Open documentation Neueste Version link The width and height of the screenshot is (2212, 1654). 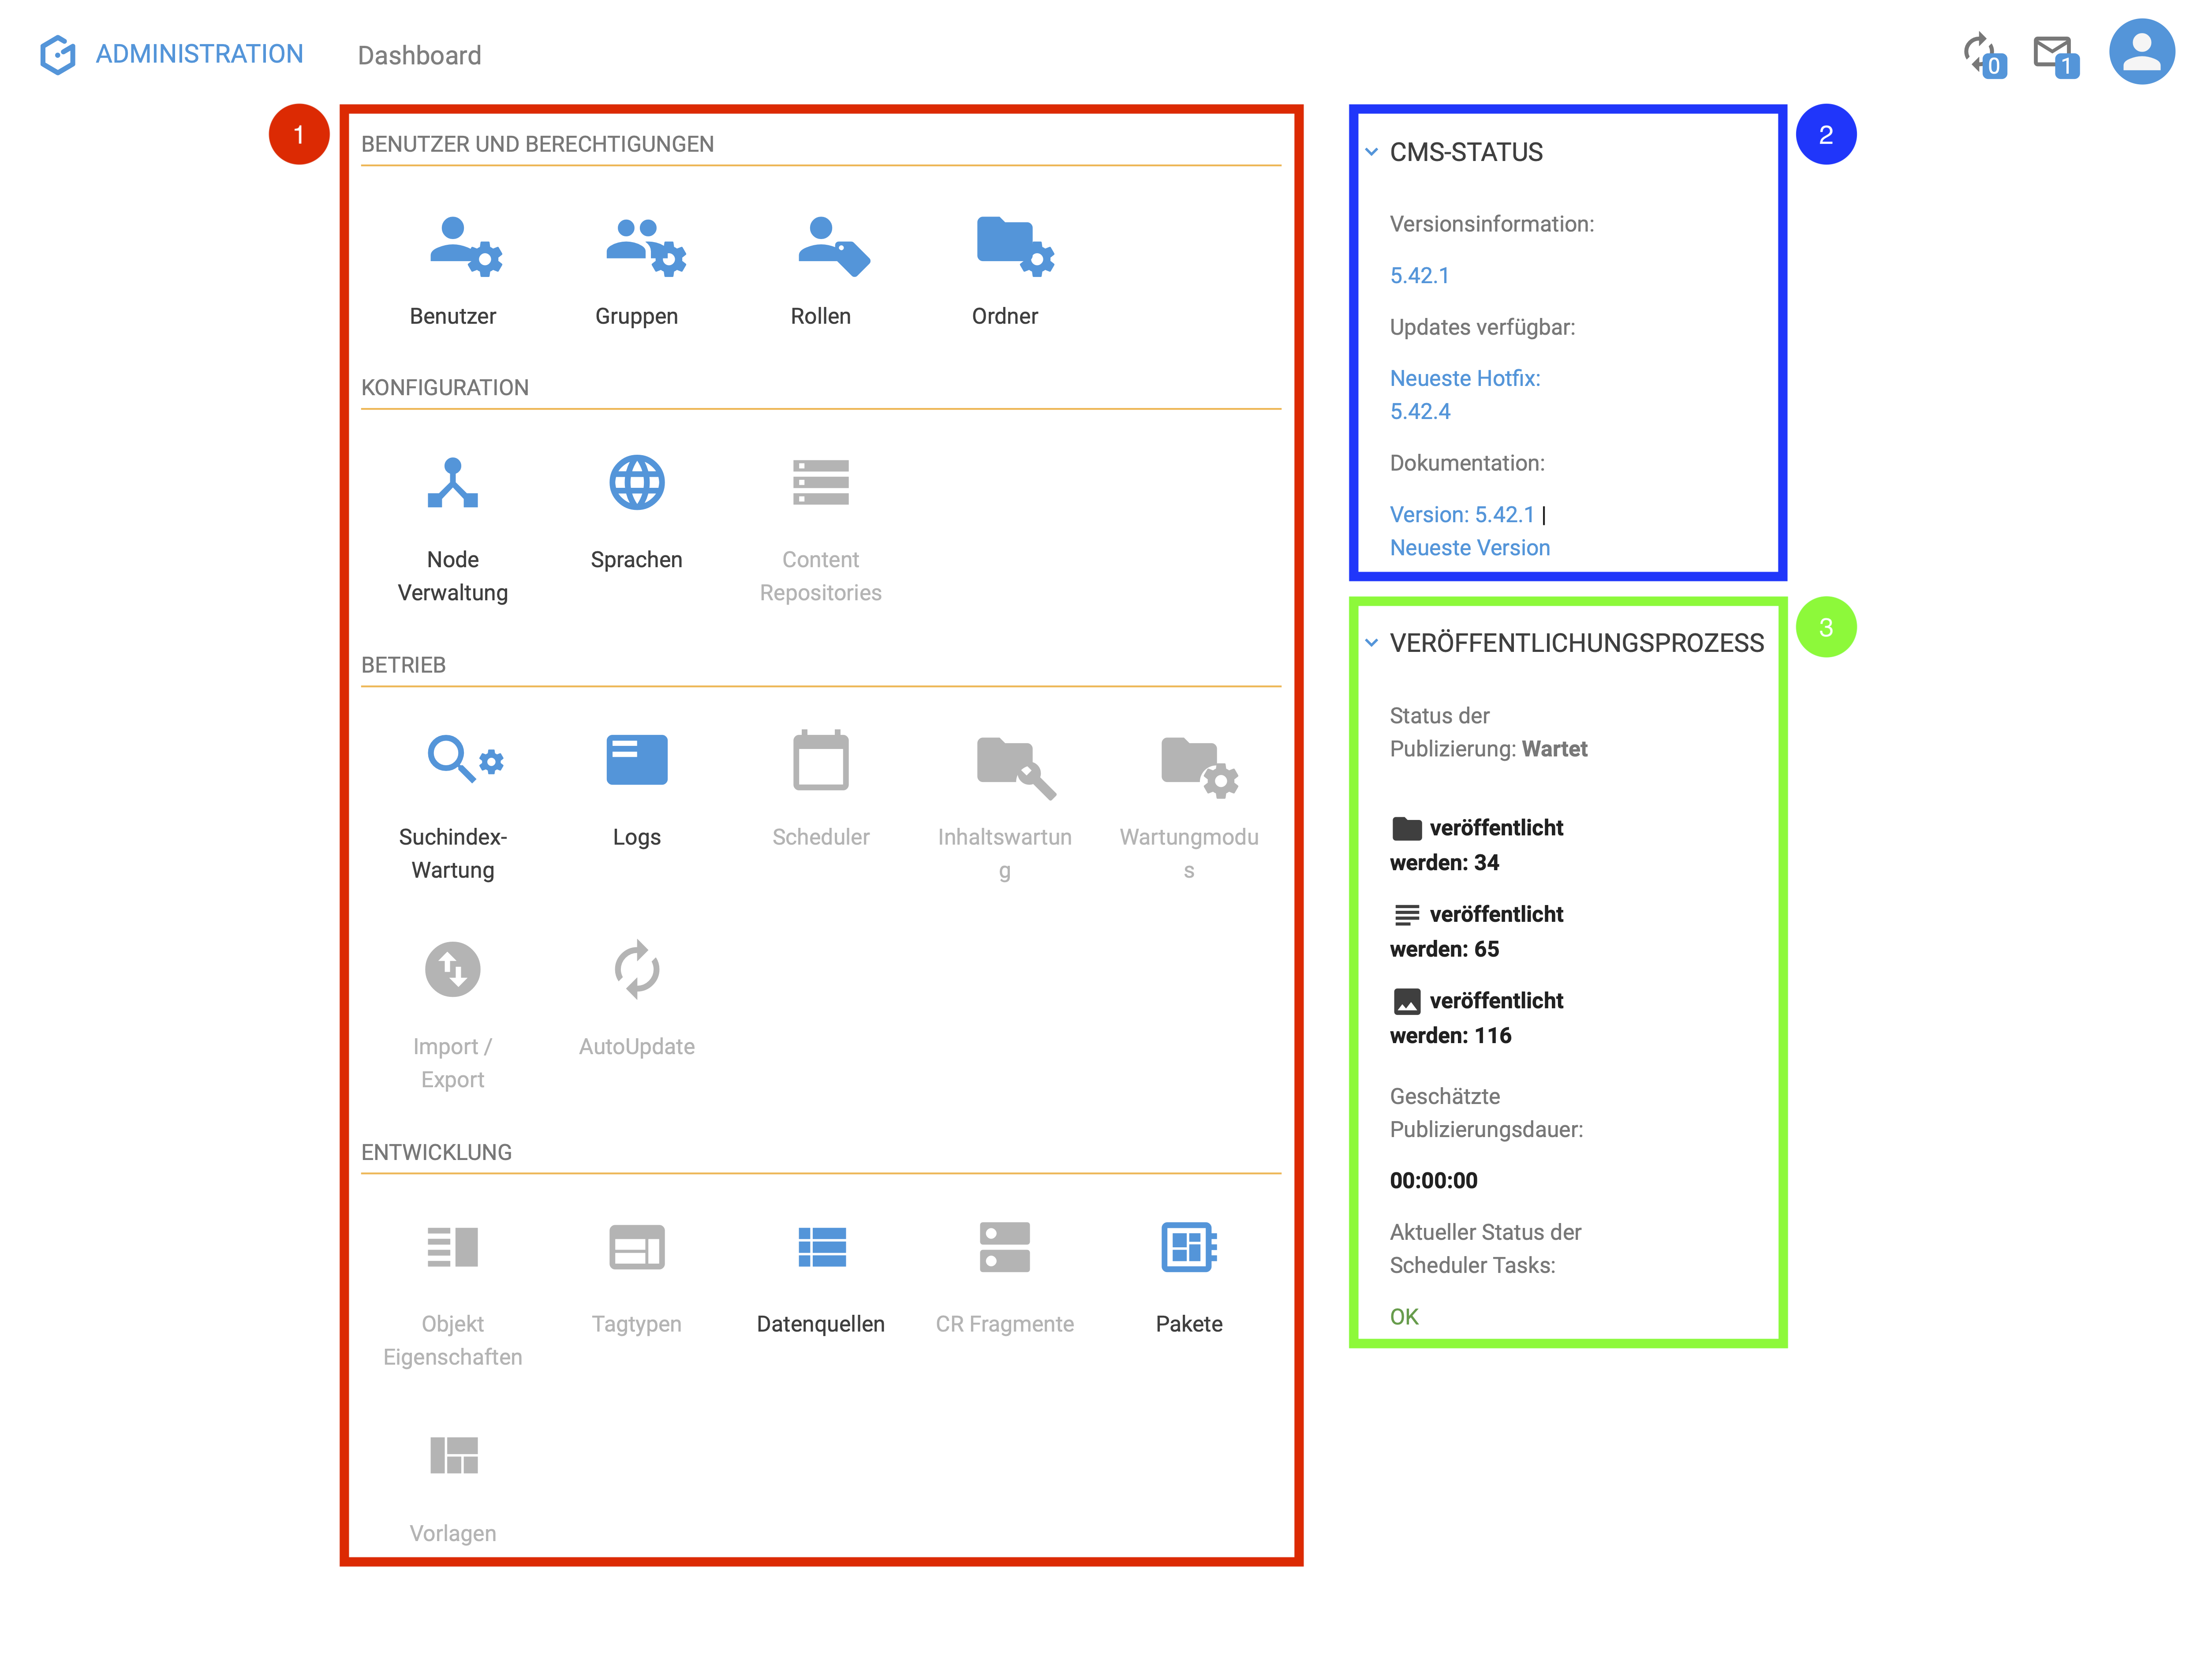click(x=1467, y=547)
